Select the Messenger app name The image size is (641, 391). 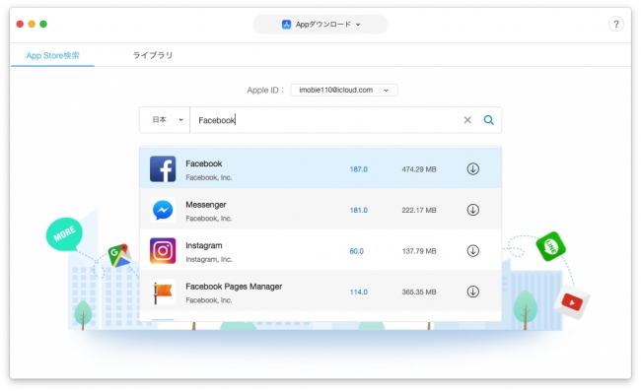(206, 205)
